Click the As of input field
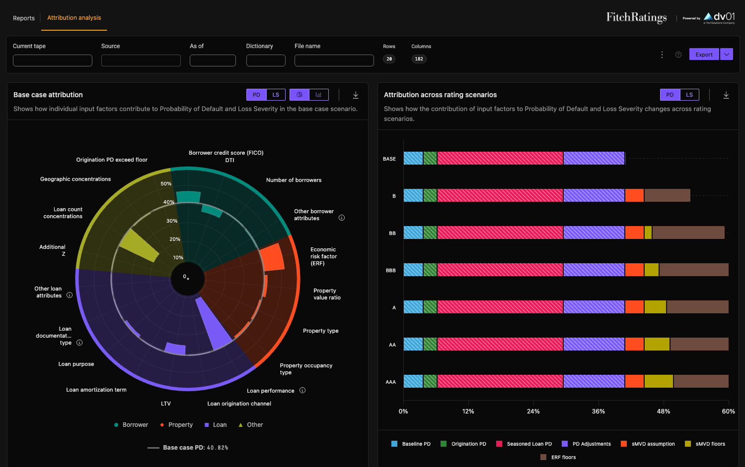The width and height of the screenshot is (745, 467). [213, 60]
